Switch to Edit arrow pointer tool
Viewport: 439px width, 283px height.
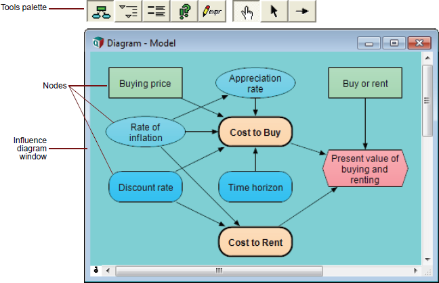tap(274, 11)
